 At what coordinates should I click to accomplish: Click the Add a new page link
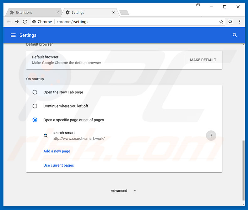pos(57,151)
